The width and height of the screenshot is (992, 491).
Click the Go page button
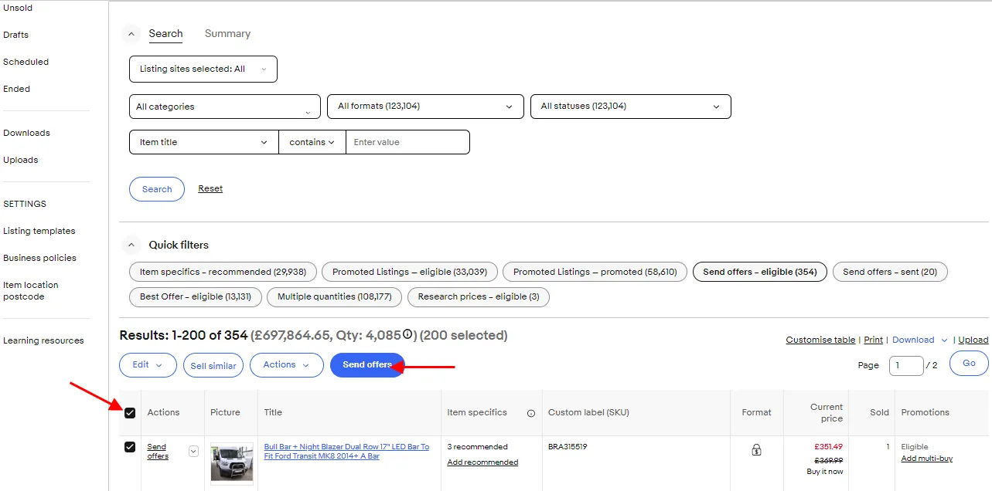point(969,363)
